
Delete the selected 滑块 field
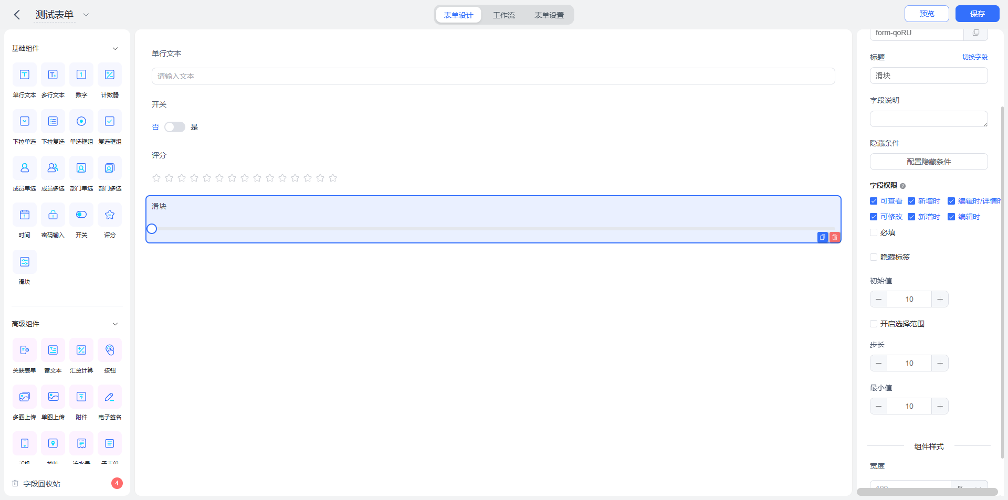tap(835, 237)
